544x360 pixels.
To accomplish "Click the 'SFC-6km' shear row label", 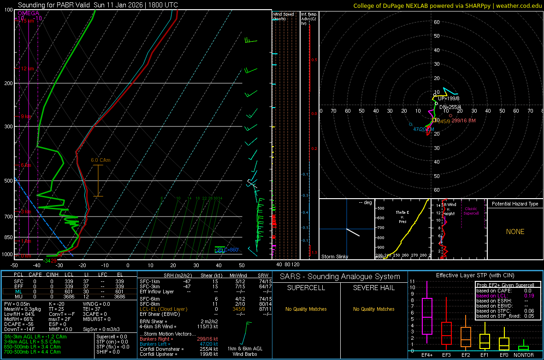I will coord(150,299).
